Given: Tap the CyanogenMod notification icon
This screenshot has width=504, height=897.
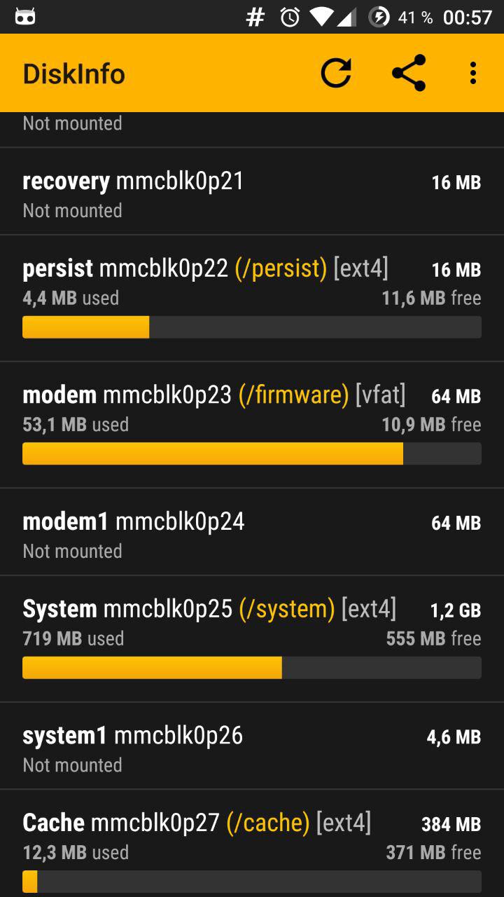Looking at the screenshot, I should tap(25, 18).
